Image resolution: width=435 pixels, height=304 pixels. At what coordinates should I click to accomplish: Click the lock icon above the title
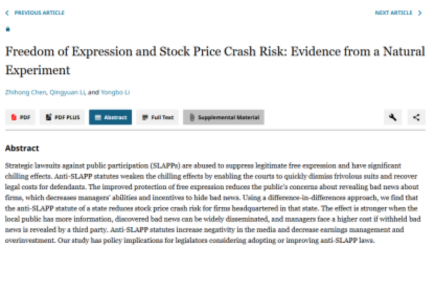[x=8, y=29]
